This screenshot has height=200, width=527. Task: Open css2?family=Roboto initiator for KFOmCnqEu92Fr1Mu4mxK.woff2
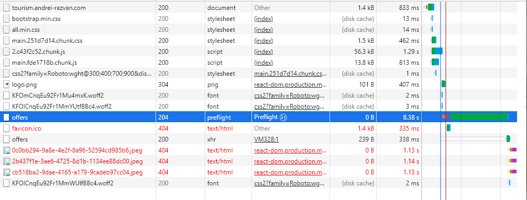tap(289, 96)
